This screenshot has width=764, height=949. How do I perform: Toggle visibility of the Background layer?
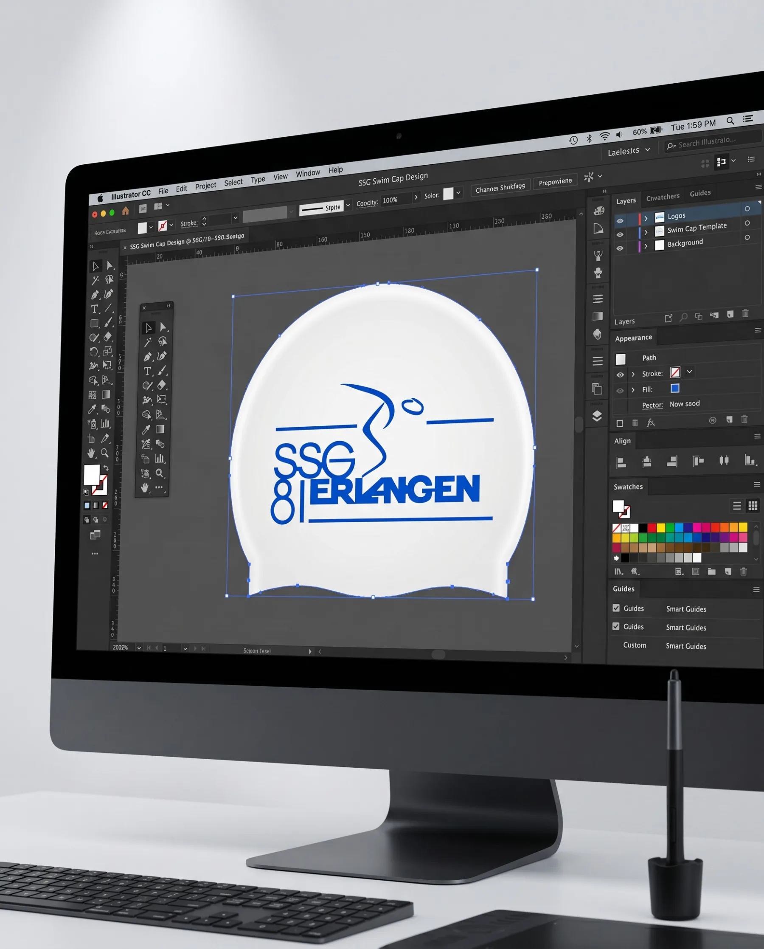click(620, 248)
